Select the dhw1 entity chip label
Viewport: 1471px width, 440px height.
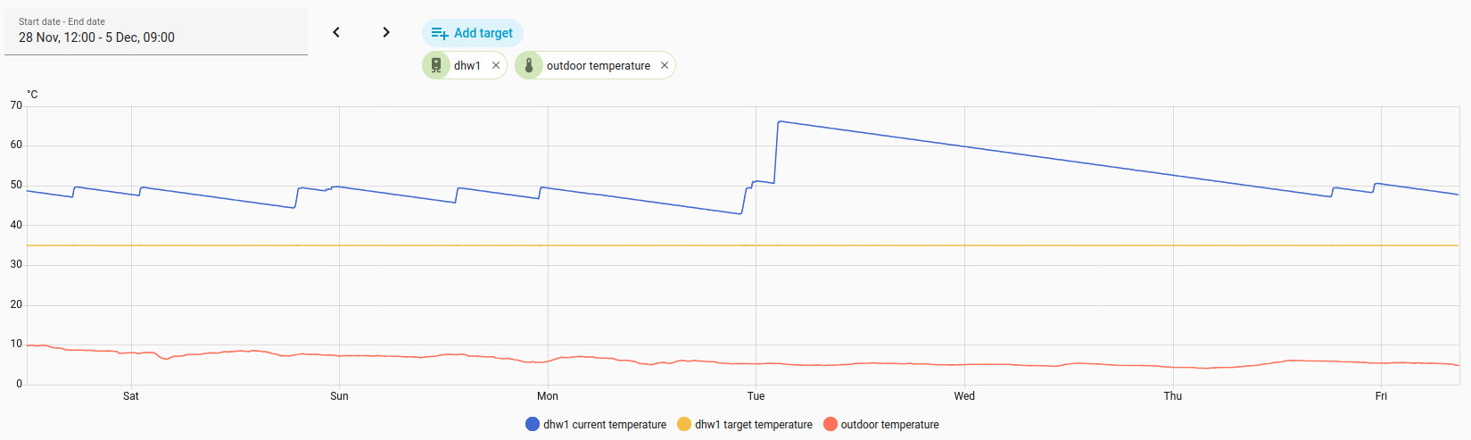click(x=467, y=65)
